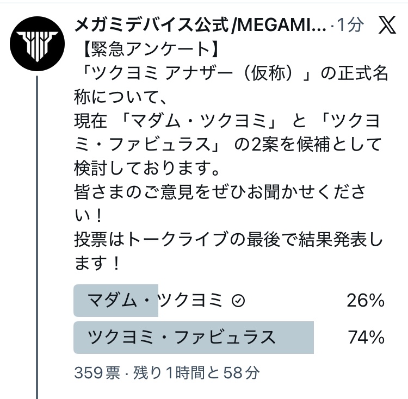Click the 26% poll result

(366, 301)
